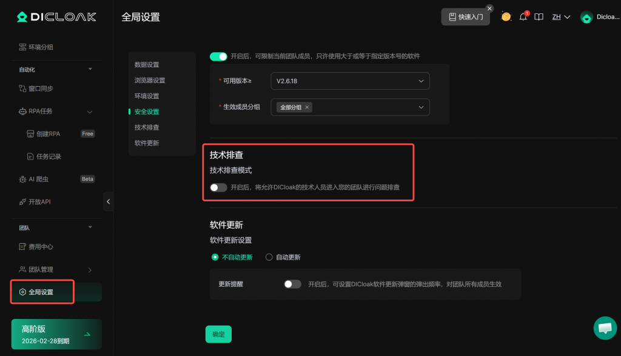Open the 可用版本 V2.6.18 dropdown
This screenshot has width=621, height=356.
click(350, 81)
